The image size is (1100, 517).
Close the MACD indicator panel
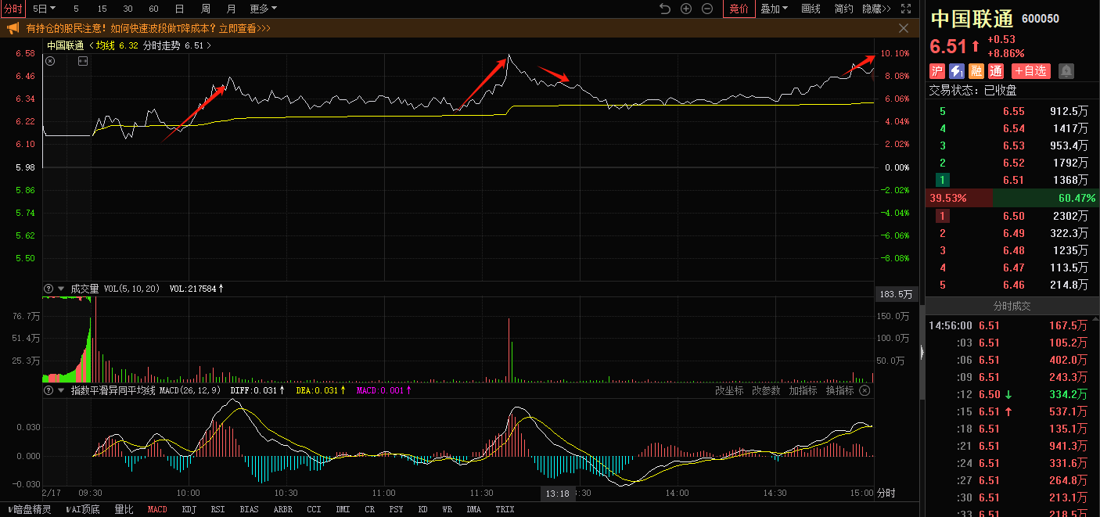[865, 390]
